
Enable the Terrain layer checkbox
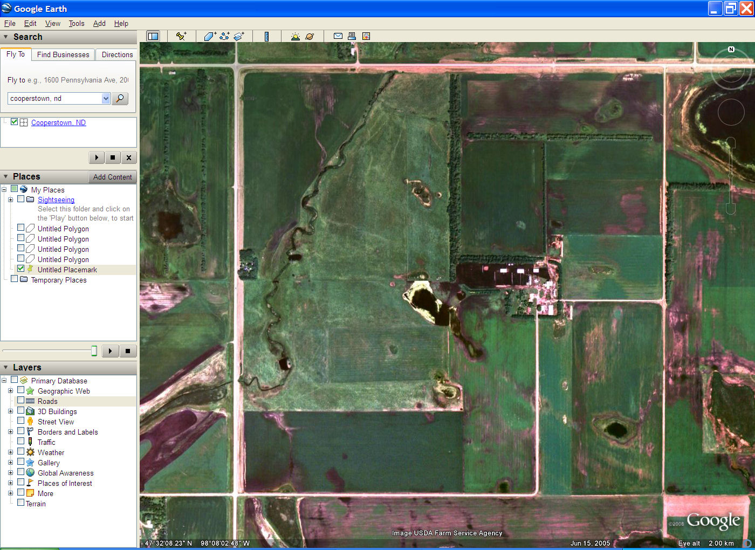point(20,503)
